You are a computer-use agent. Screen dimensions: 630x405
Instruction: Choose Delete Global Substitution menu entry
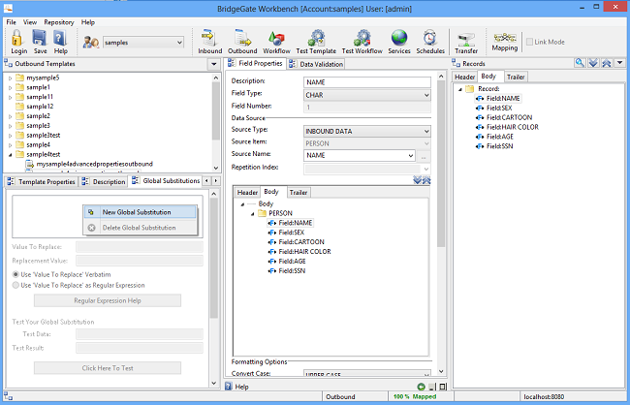pyautogui.click(x=141, y=228)
